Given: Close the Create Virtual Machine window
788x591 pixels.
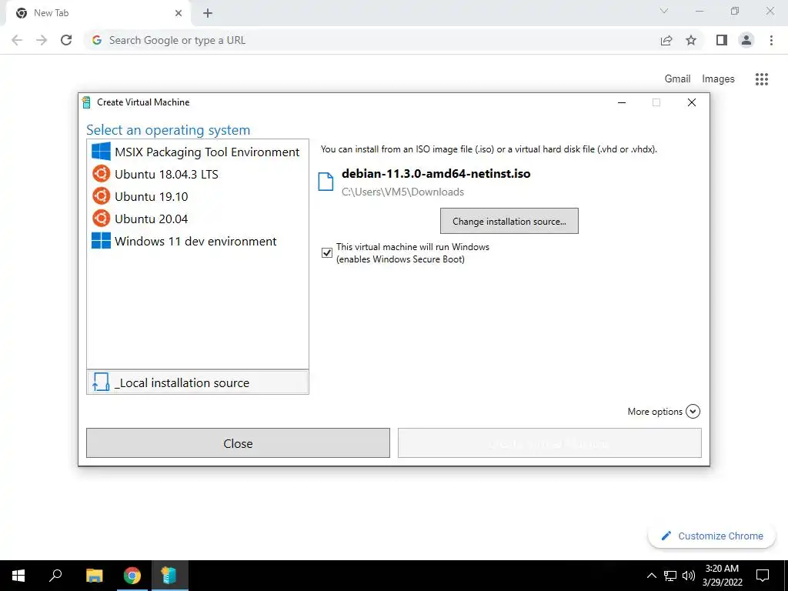Looking at the screenshot, I should click(x=692, y=102).
